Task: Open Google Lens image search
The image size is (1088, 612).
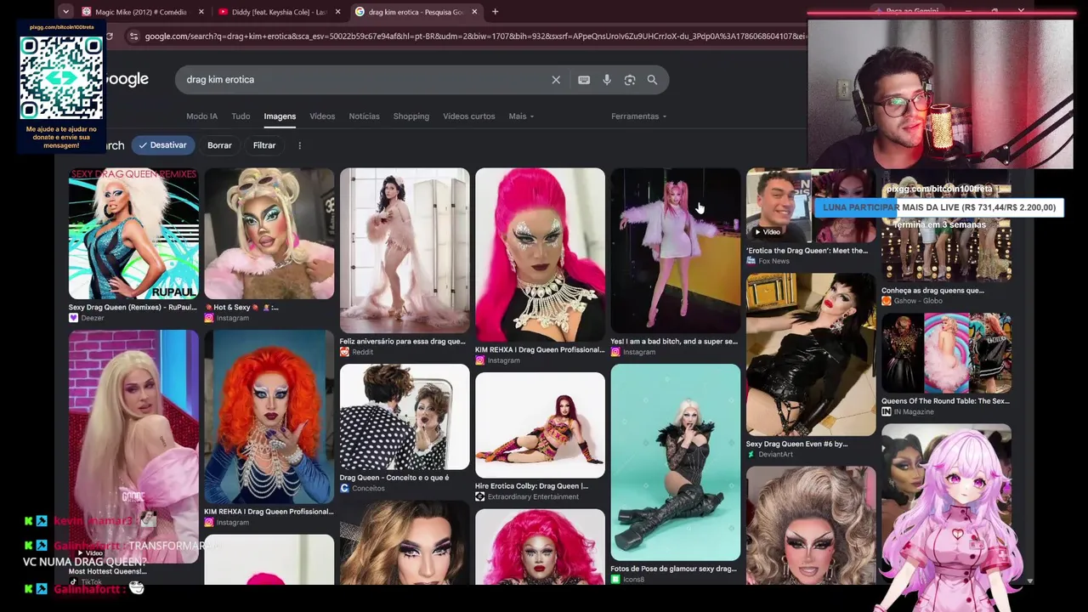Action: [630, 80]
